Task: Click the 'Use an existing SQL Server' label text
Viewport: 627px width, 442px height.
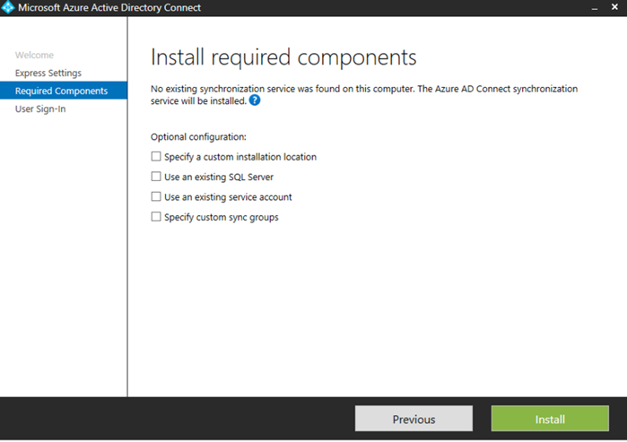Action: (x=219, y=178)
